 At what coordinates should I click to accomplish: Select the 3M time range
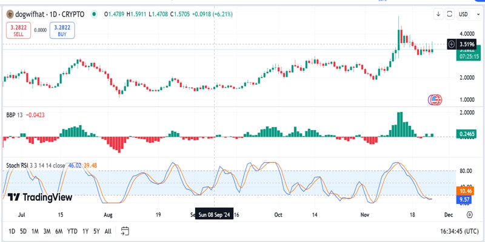point(47,231)
